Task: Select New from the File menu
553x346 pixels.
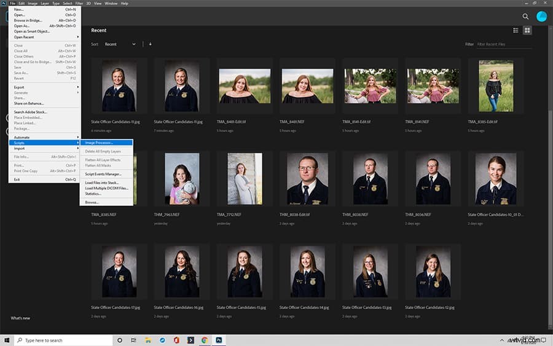Action: [x=44, y=9]
